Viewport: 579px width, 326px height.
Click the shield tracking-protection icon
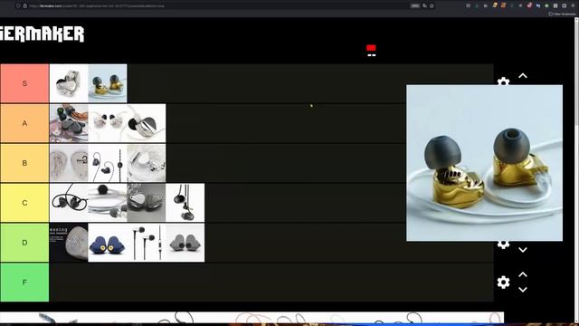click(18, 6)
